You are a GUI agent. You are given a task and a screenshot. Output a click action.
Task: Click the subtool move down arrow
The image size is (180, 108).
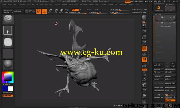(173, 64)
